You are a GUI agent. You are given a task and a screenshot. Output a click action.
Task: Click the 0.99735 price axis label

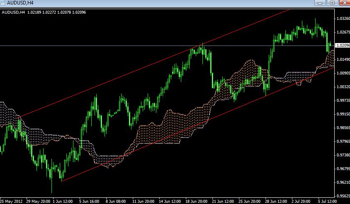pyautogui.click(x=343, y=101)
